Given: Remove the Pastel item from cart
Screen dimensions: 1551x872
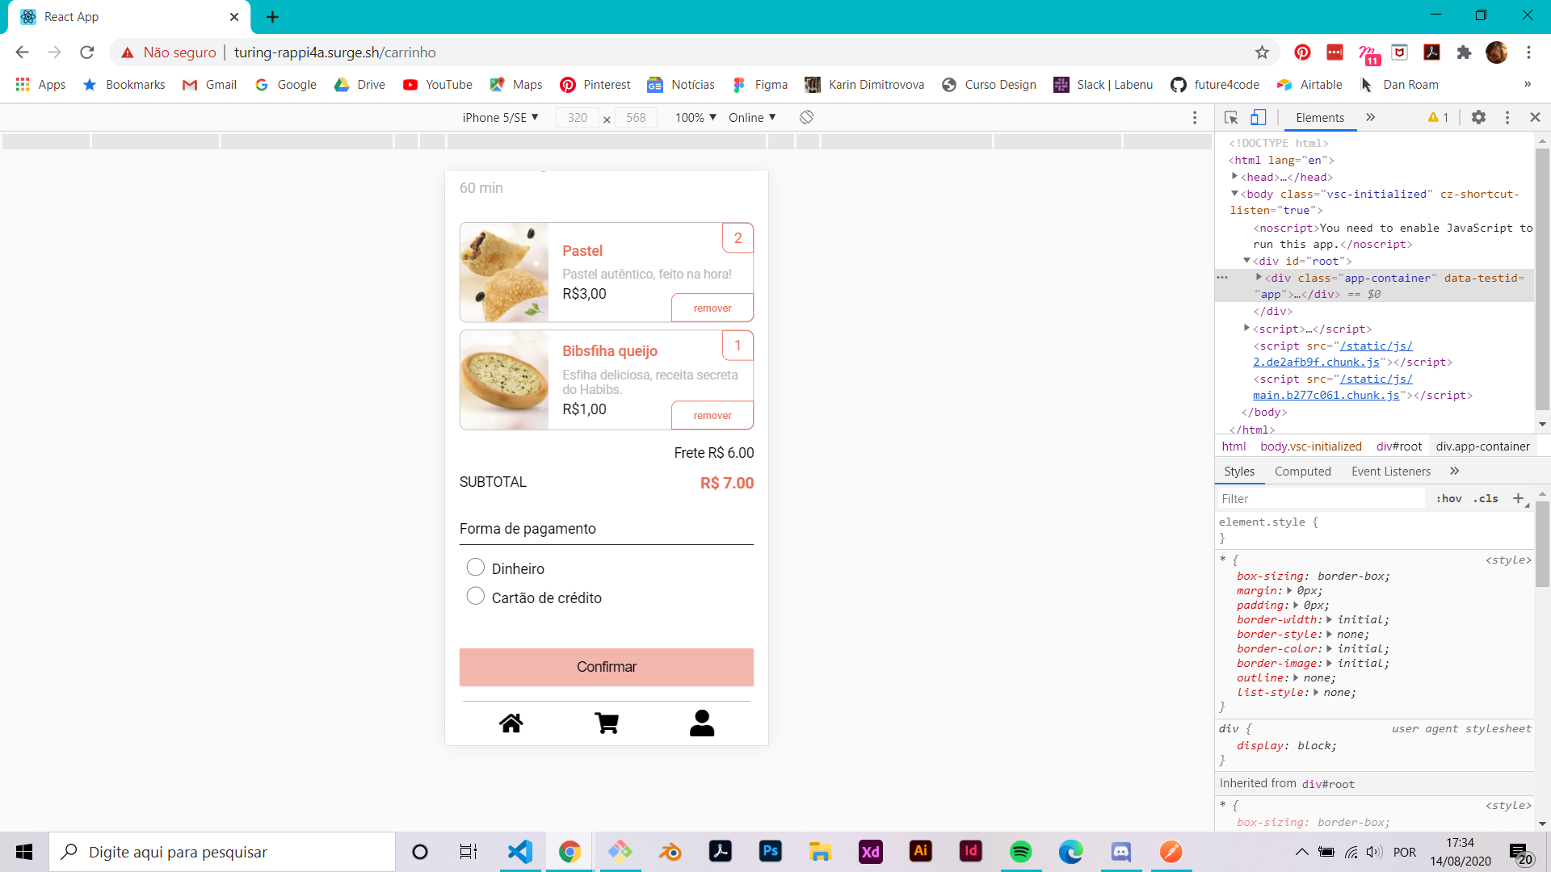Looking at the screenshot, I should click(712, 308).
